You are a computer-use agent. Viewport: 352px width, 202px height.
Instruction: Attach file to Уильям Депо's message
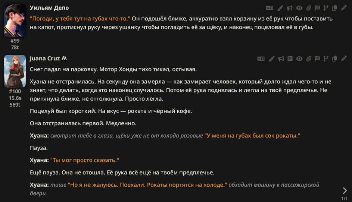click(x=309, y=8)
